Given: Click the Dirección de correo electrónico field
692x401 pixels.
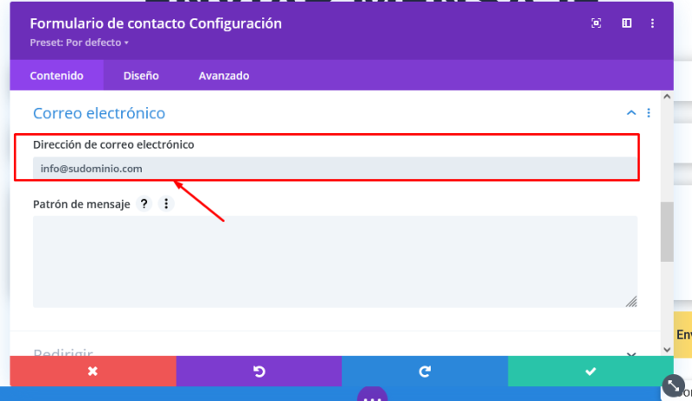Looking at the screenshot, I should click(x=334, y=169).
